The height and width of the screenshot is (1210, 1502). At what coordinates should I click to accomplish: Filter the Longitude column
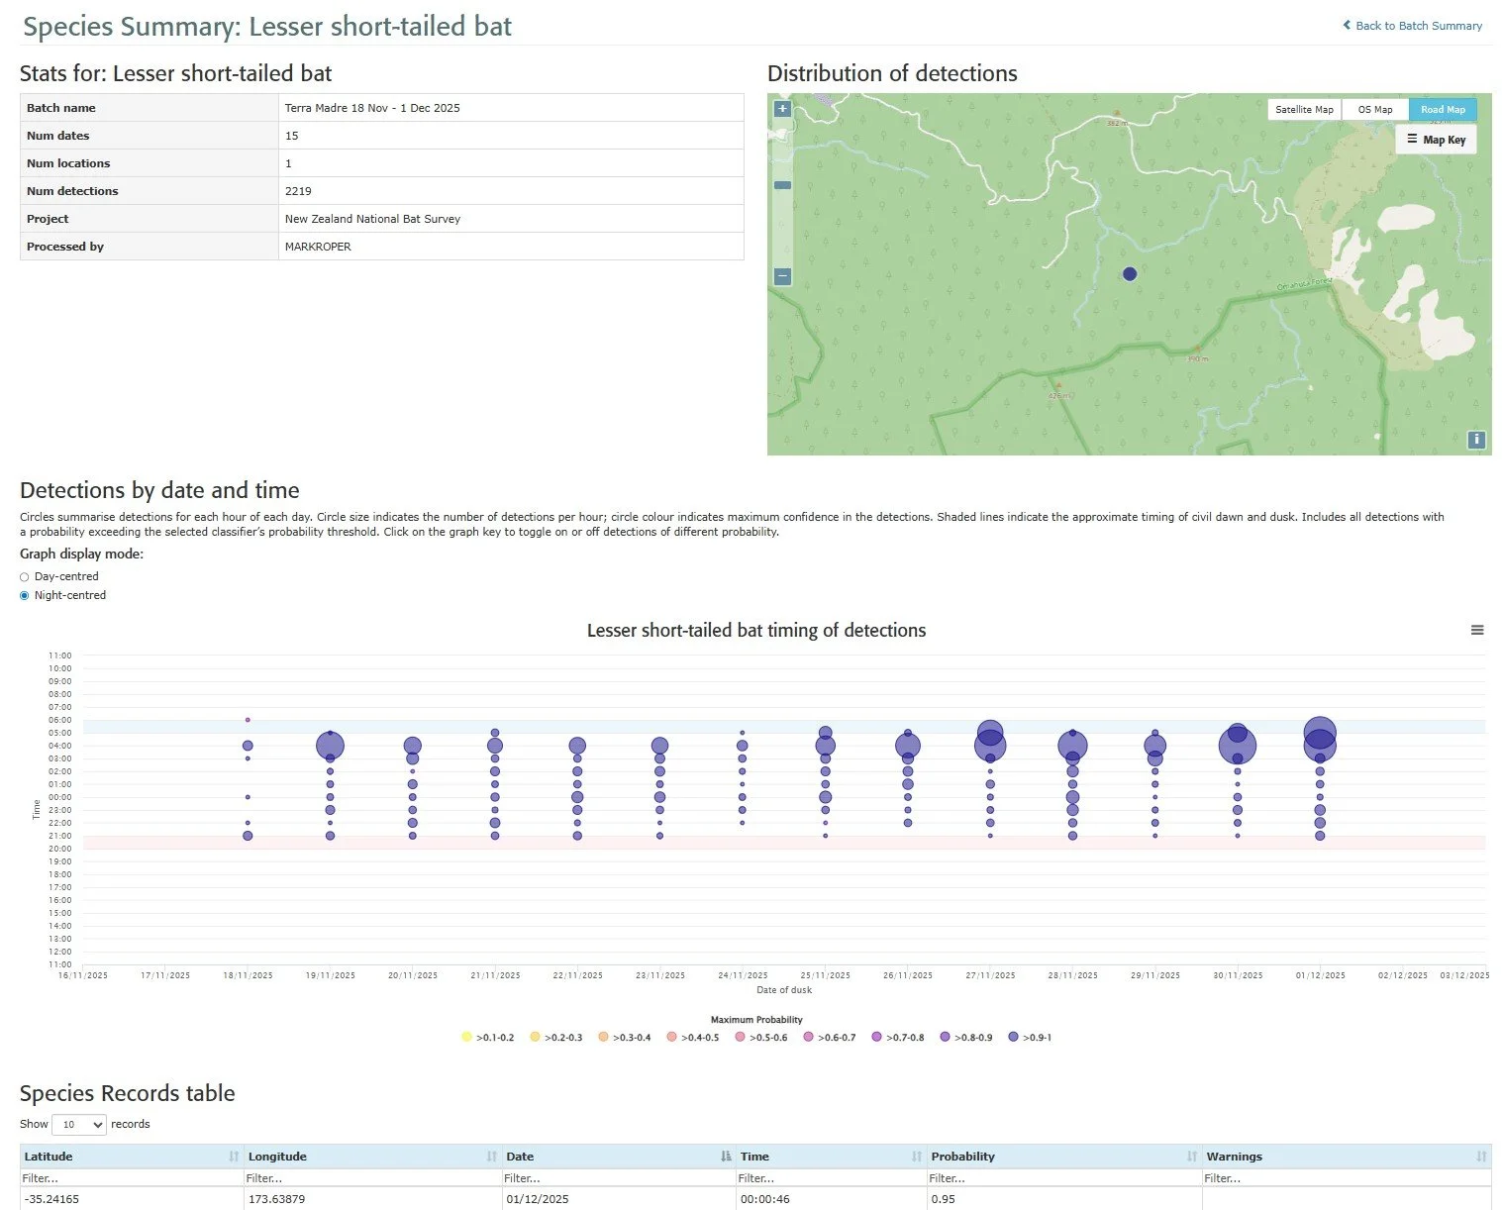click(x=372, y=1178)
